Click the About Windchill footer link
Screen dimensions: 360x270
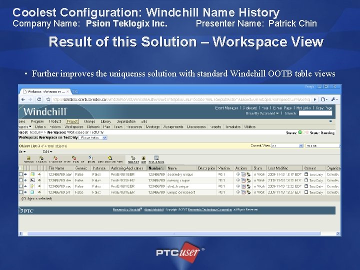pos(154,209)
